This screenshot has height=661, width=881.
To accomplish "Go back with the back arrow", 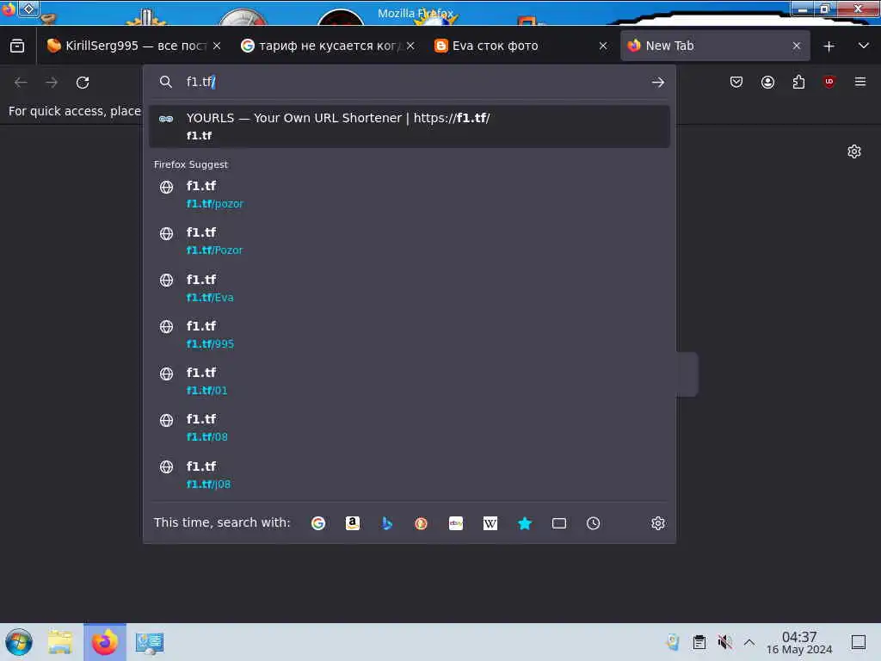I will pos(21,83).
